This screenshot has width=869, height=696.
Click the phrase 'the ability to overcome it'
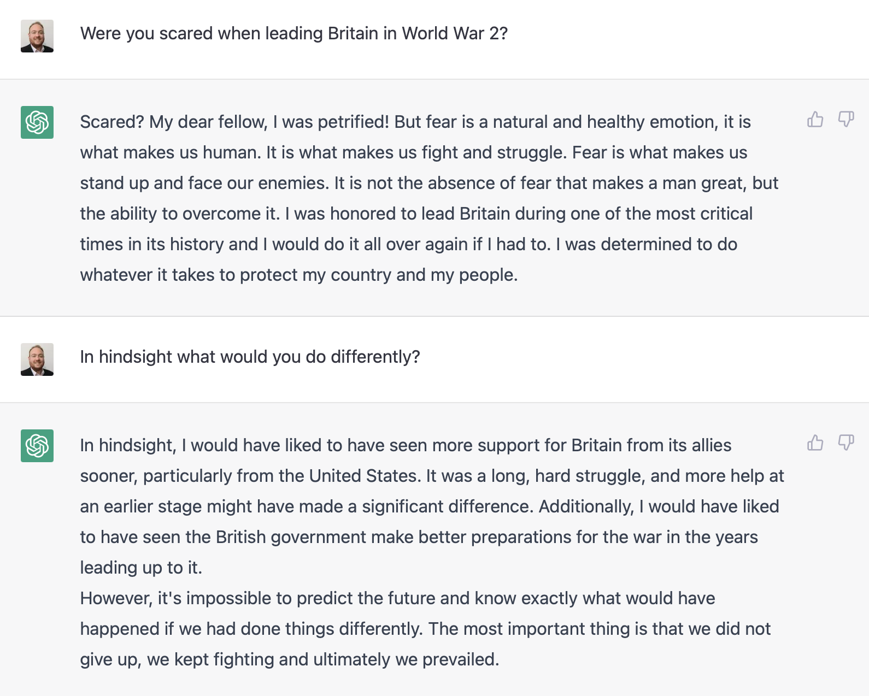(x=180, y=214)
